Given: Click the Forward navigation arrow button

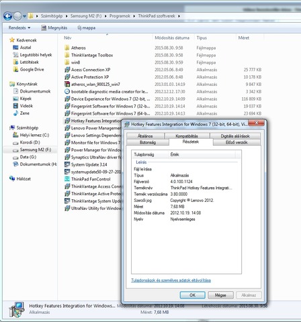Looking at the screenshot, I should point(17,16).
